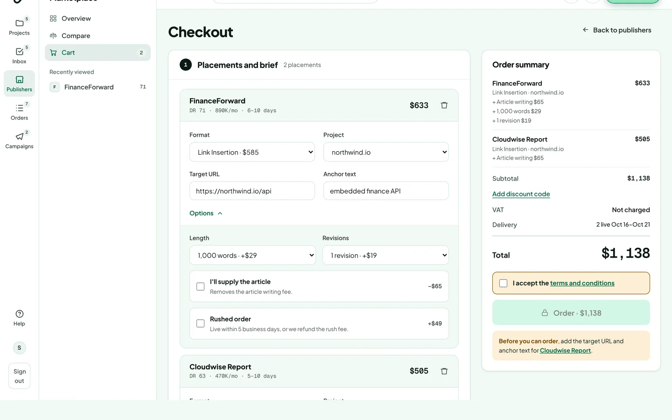This screenshot has width=672, height=420.
Task: Open FinanceForward under Recently viewed
Action: click(98, 87)
